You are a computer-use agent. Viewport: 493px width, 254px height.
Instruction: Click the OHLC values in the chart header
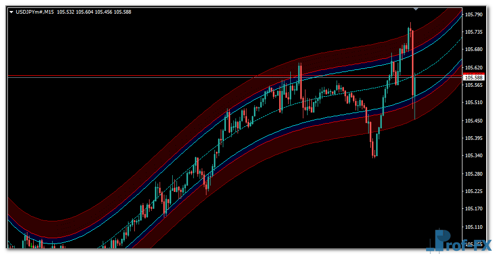click(x=94, y=12)
